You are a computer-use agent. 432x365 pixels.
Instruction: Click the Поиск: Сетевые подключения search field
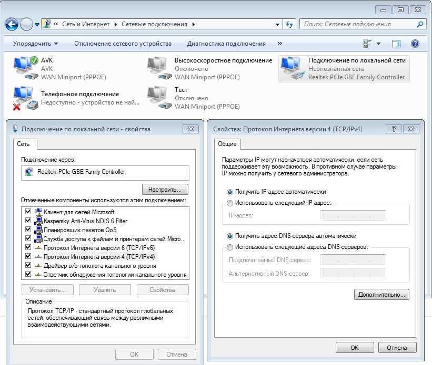[358, 24]
